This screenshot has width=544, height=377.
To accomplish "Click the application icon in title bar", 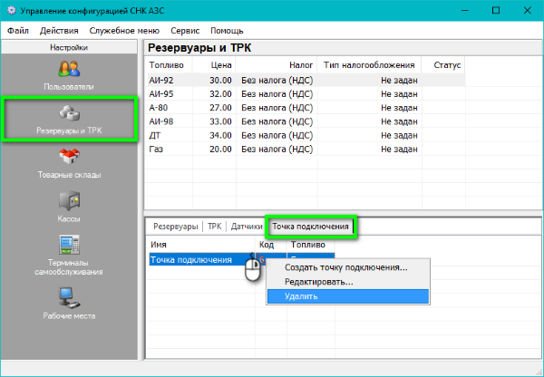I will coord(11,10).
